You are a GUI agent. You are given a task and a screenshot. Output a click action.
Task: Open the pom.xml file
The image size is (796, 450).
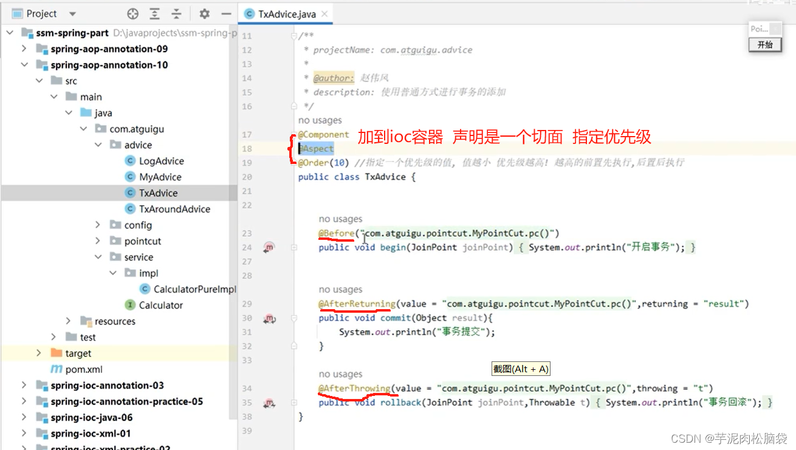click(x=84, y=369)
